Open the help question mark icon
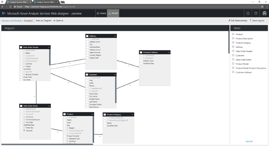The width and height of the screenshot is (269, 146). coord(256,13)
